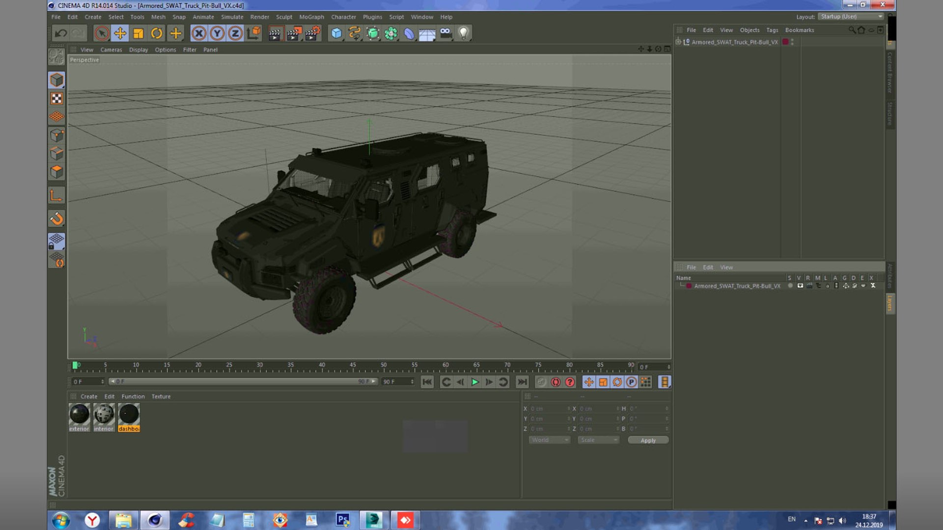Click Render Active View icon

click(x=276, y=33)
